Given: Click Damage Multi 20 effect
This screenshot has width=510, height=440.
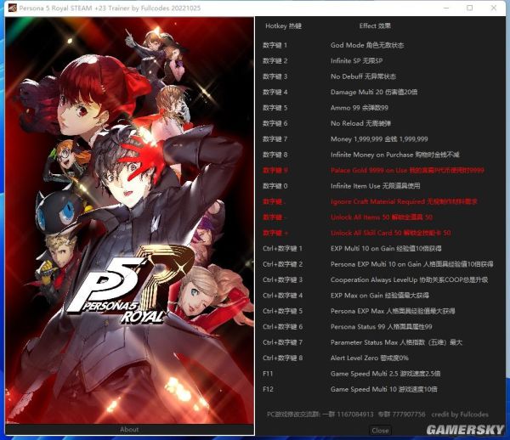Looking at the screenshot, I should click(x=374, y=92).
